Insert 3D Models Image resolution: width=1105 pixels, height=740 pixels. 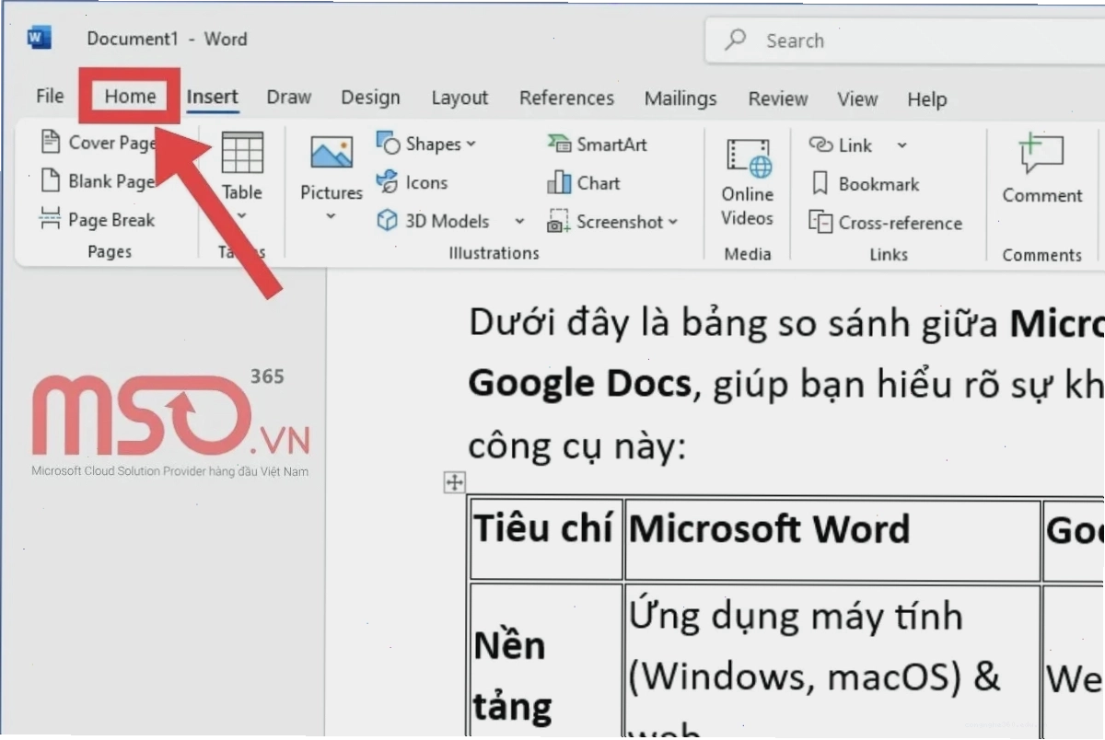point(434,221)
